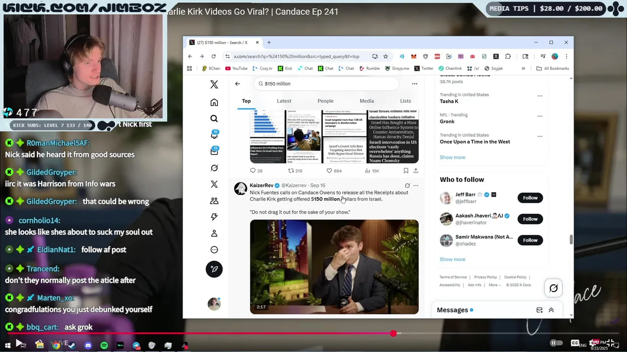Expand the Messages drawer
The image size is (627, 352).
pos(551,310)
